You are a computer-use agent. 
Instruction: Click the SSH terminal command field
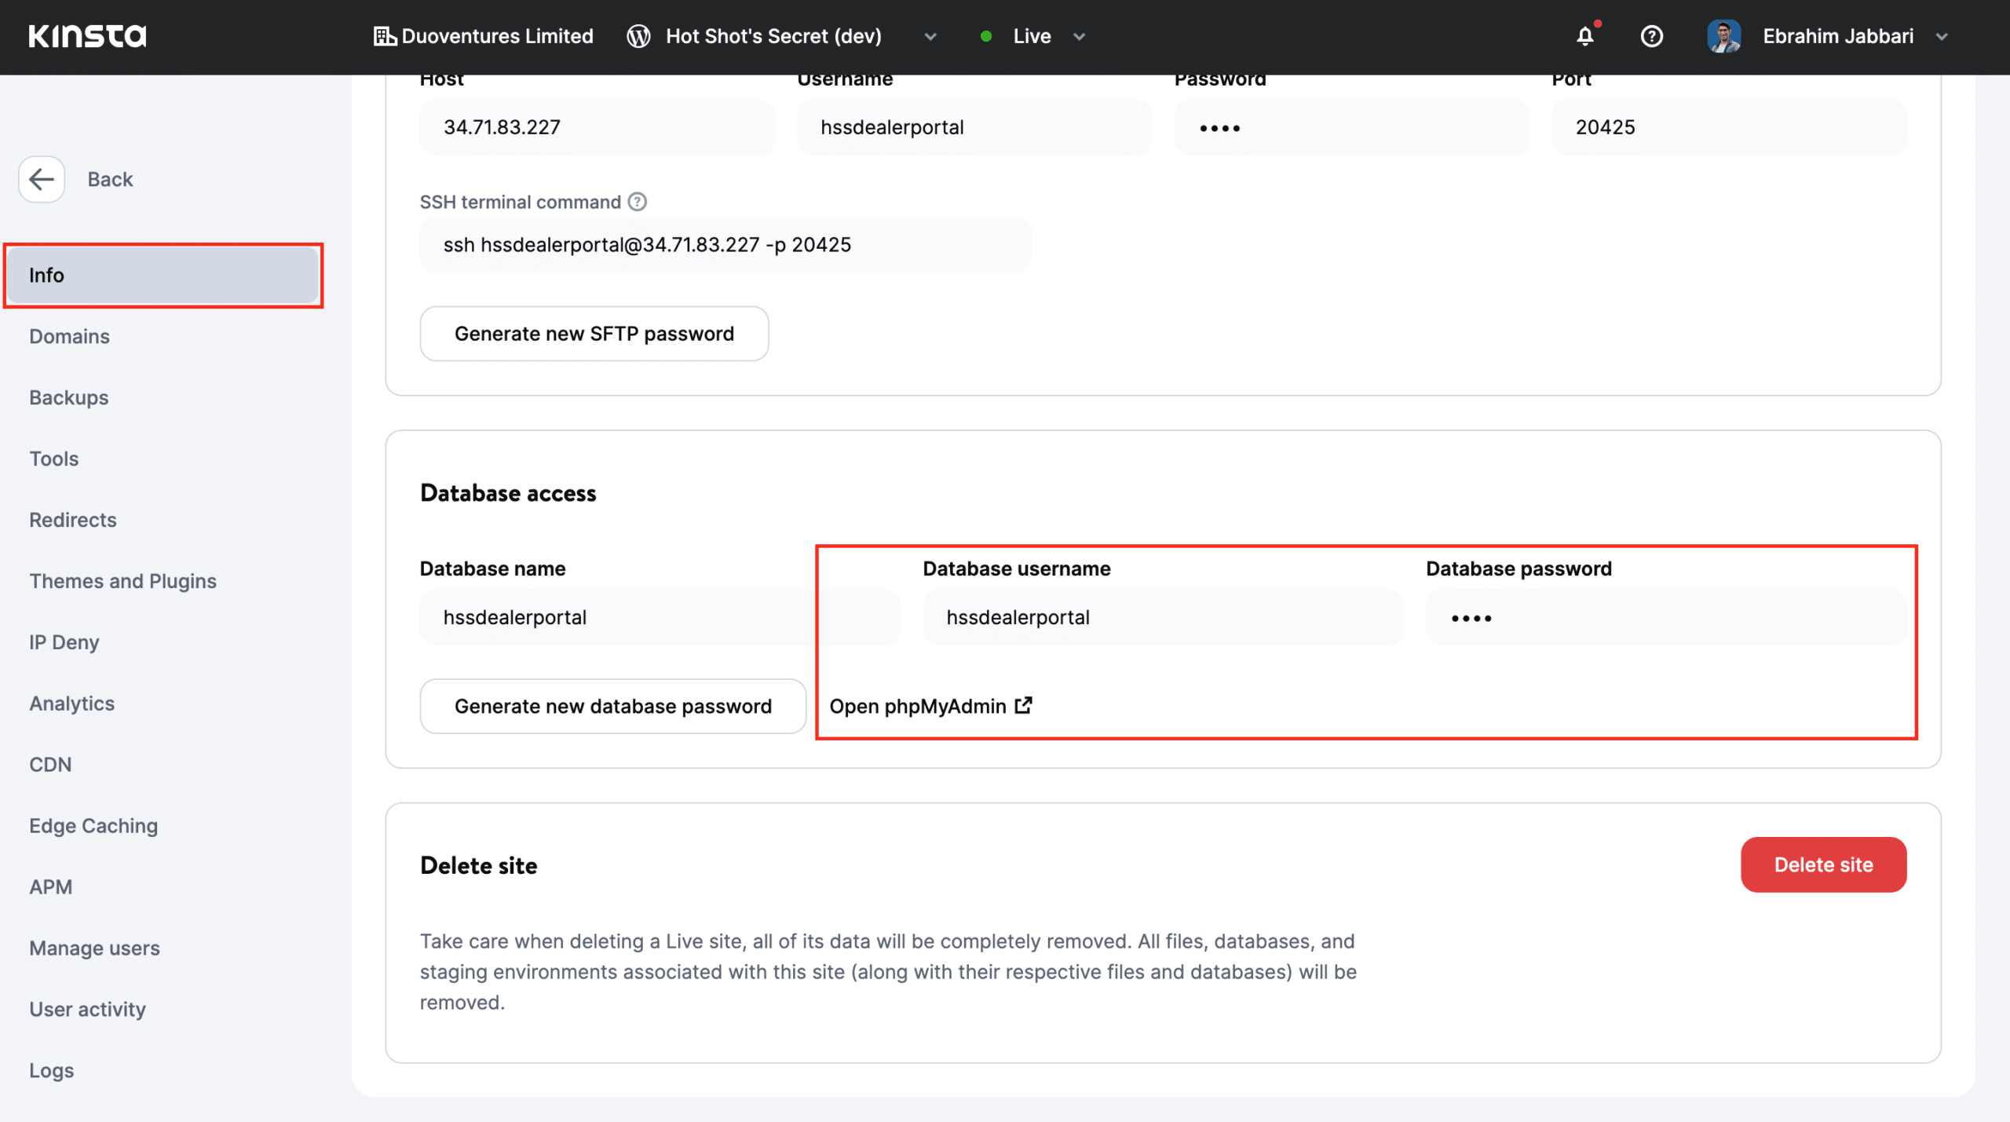(725, 245)
